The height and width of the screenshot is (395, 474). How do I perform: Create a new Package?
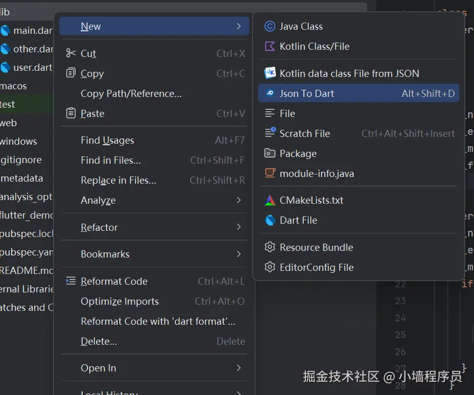(298, 153)
